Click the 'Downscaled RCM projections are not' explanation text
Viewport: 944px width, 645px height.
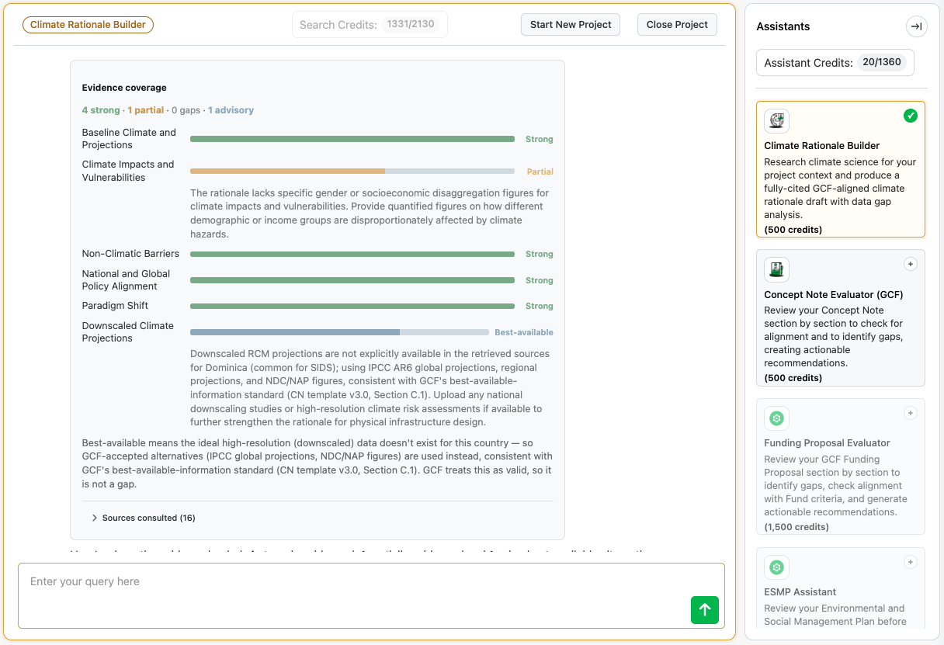(371, 388)
